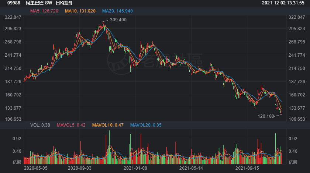Image resolution: width=310 pixels, height=173 pixels.
Task: Click left axis price 106.653
Action: [13, 119]
